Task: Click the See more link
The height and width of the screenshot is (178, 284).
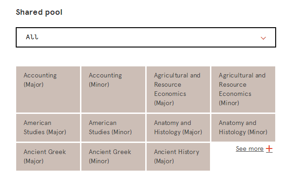Action: 250,149
